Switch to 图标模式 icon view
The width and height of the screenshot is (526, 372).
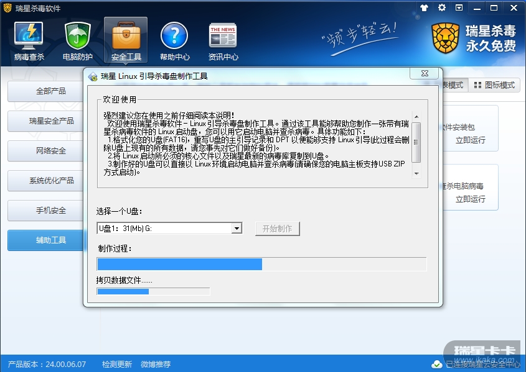point(494,85)
